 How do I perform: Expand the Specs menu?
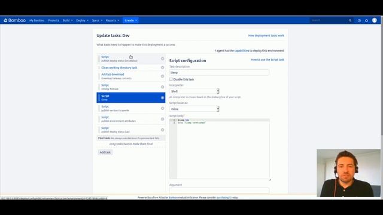[x=97, y=20]
